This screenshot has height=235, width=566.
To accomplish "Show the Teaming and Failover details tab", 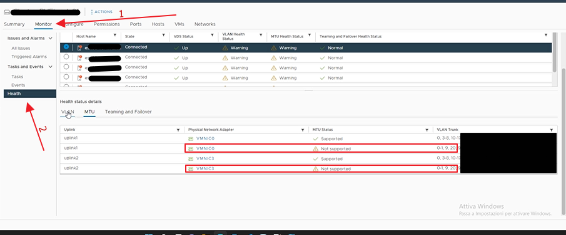I will coord(128,112).
